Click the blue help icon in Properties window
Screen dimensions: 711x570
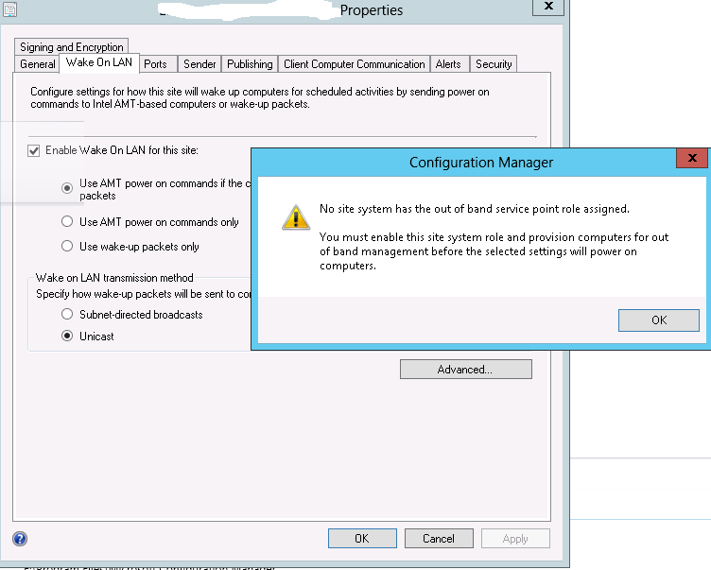pos(20,539)
